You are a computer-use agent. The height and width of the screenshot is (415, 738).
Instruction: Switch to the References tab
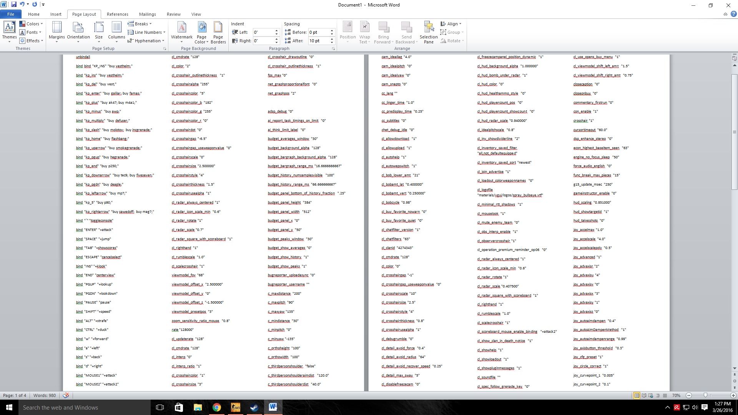[x=117, y=14]
